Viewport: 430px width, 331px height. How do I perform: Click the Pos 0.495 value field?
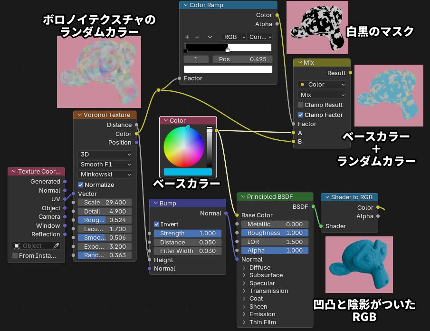[242, 59]
